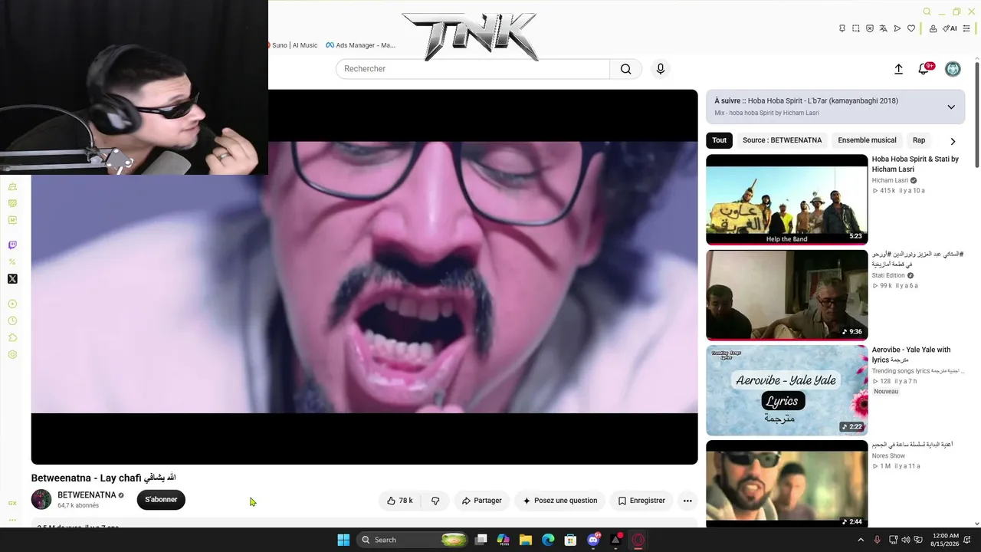Select the 'Tout' filter chip

[719, 140]
